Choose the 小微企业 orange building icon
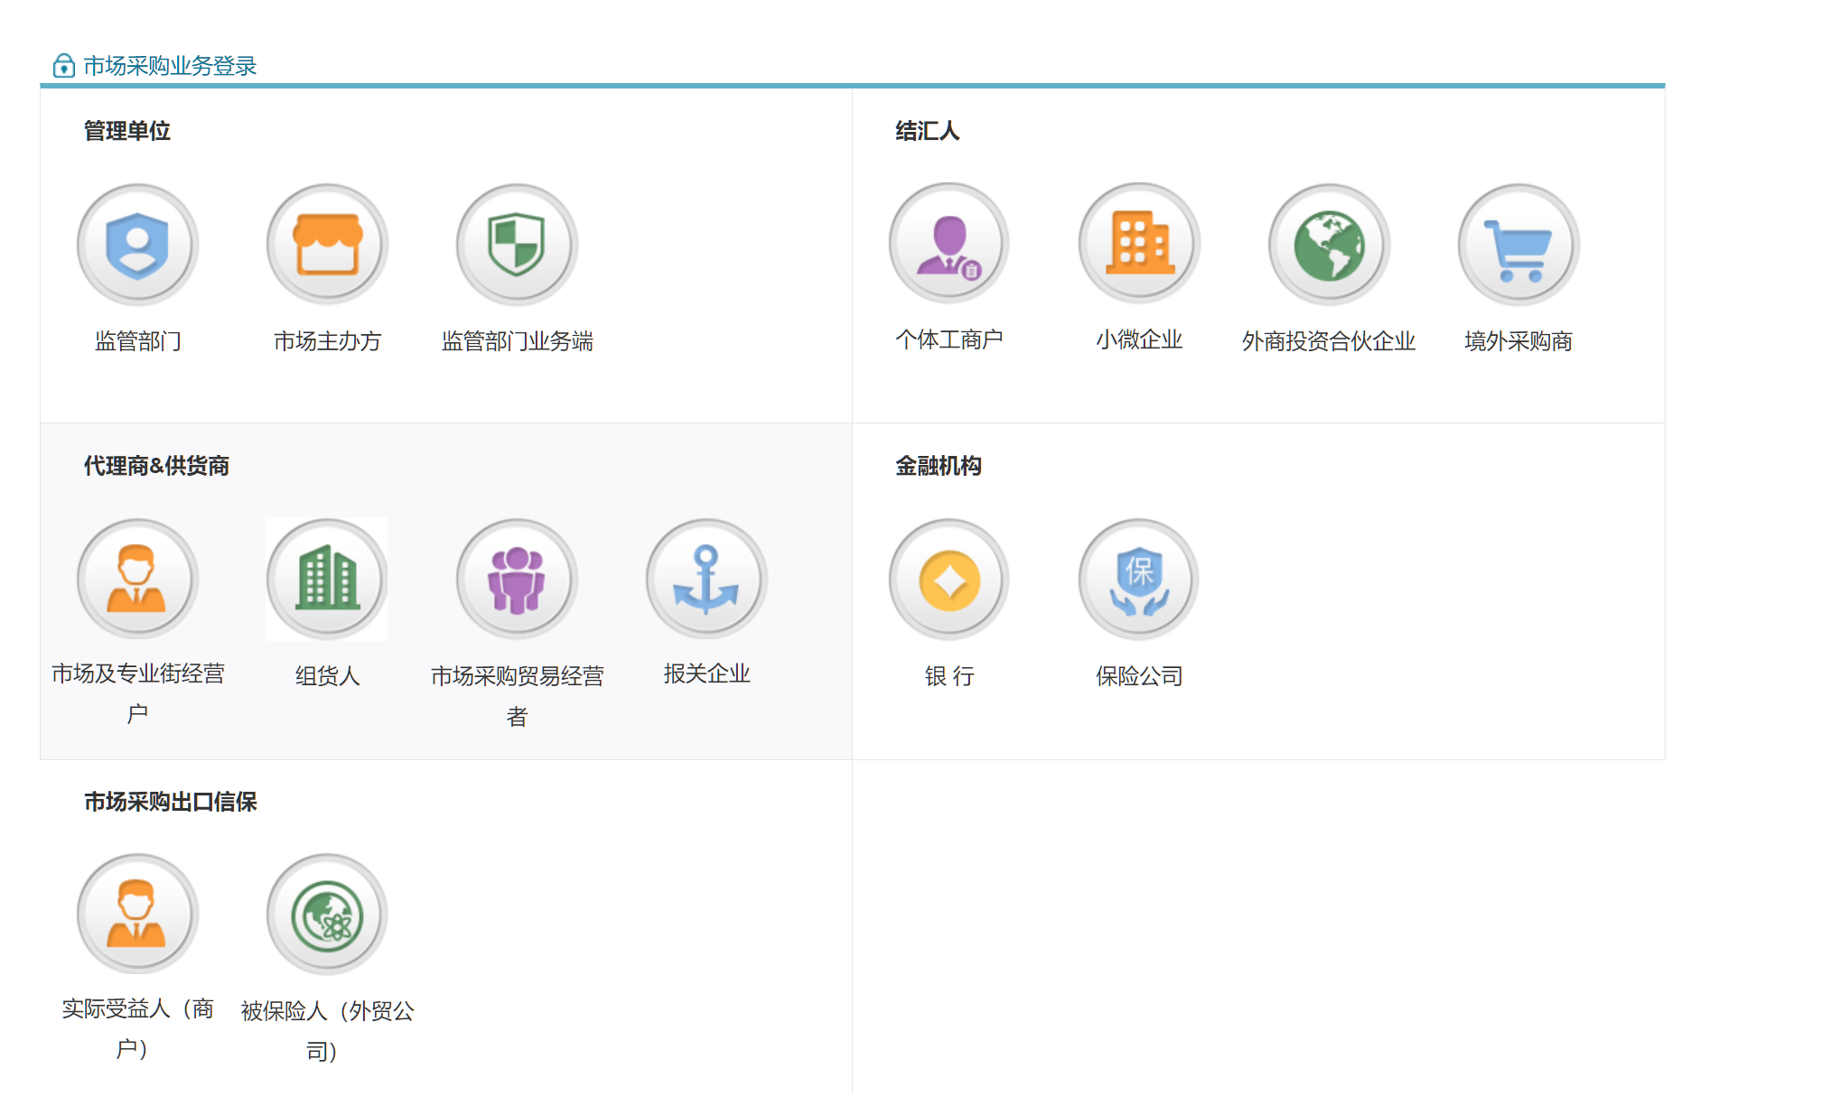 (1139, 244)
